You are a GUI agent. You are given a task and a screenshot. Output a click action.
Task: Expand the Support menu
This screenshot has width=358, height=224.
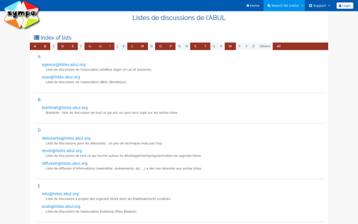319,5
